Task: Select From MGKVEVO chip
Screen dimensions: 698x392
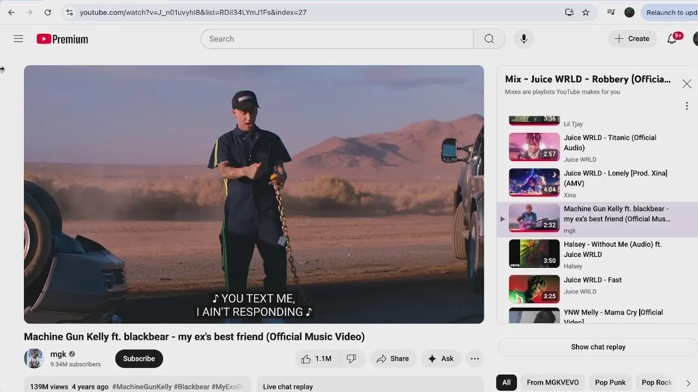Action: point(552,382)
